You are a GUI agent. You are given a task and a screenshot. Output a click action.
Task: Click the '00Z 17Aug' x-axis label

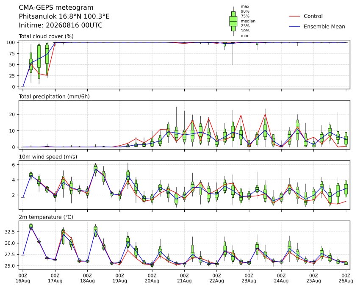coord(55,278)
